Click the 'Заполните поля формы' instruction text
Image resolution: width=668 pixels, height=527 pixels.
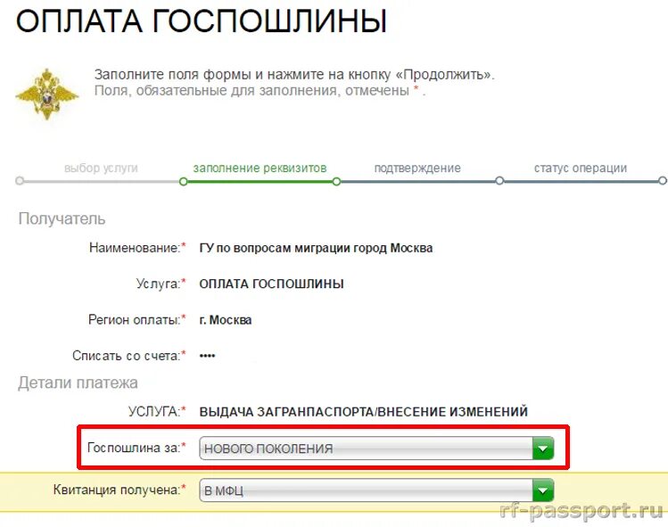click(x=294, y=74)
